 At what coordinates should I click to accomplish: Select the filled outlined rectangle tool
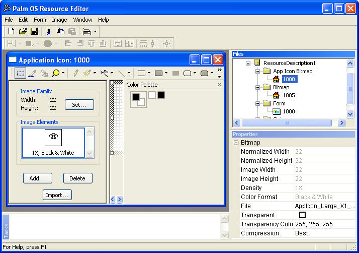159,73
